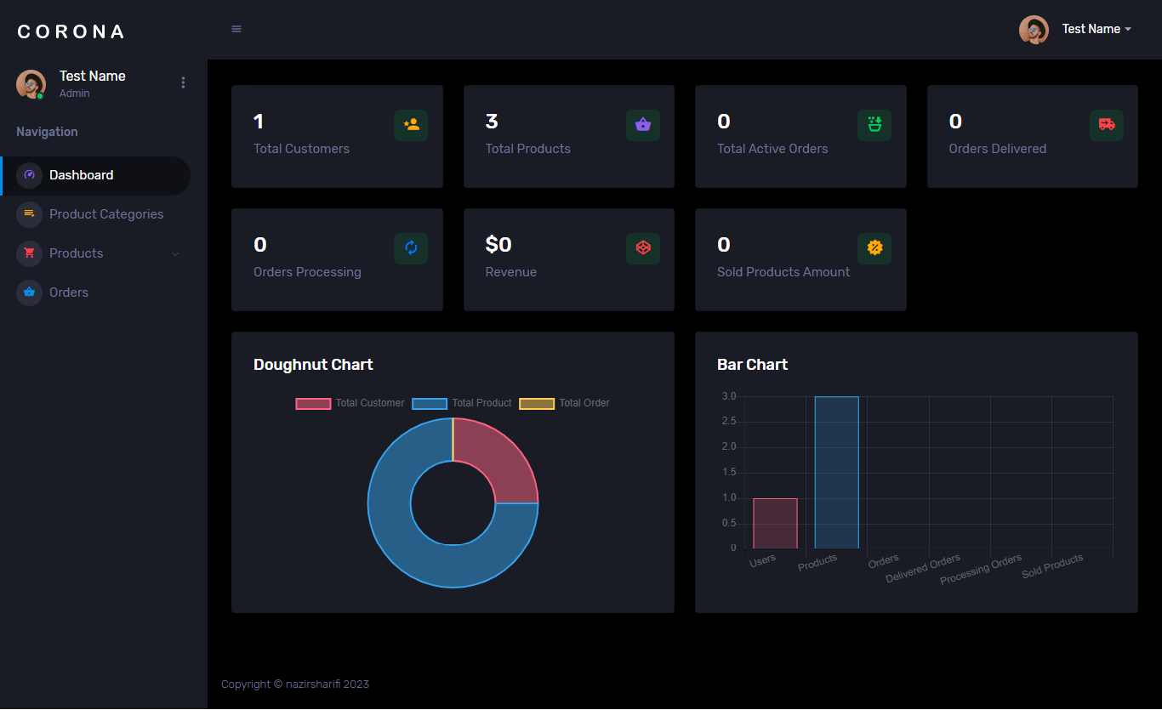Click the Total Products basket icon
This screenshot has height=710, width=1162.
[643, 125]
